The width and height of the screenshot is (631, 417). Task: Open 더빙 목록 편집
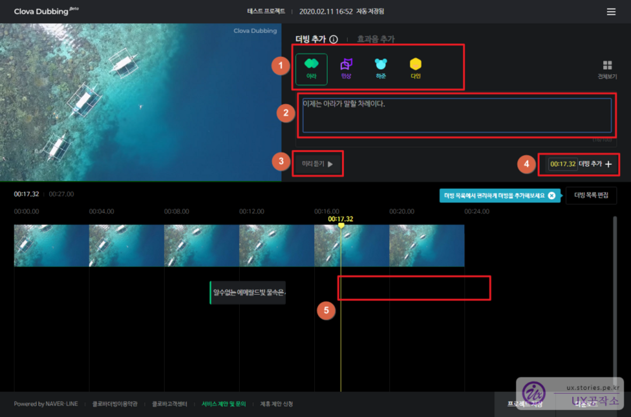tap(591, 196)
